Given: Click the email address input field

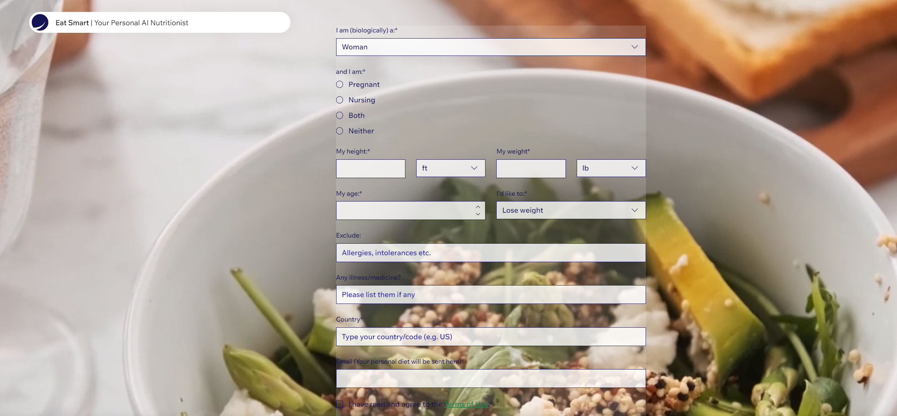Looking at the screenshot, I should 491,378.
